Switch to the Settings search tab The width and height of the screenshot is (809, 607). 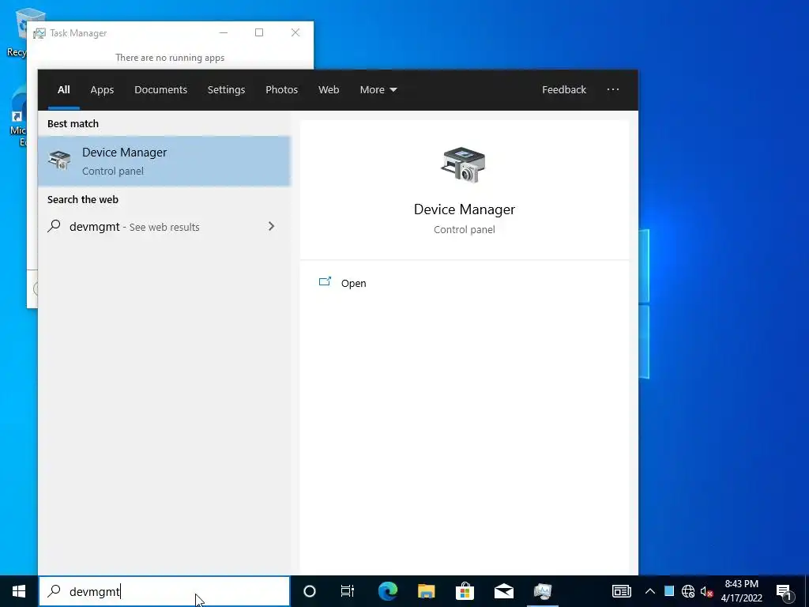click(x=226, y=89)
